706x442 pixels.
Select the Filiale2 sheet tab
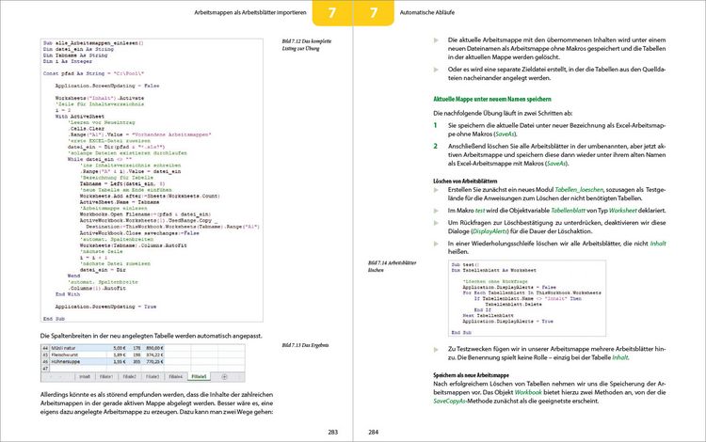(129, 377)
